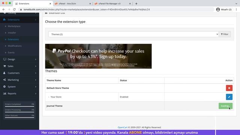
Task: Edit Your Store theme (blue pencil)
Action: [229, 97]
